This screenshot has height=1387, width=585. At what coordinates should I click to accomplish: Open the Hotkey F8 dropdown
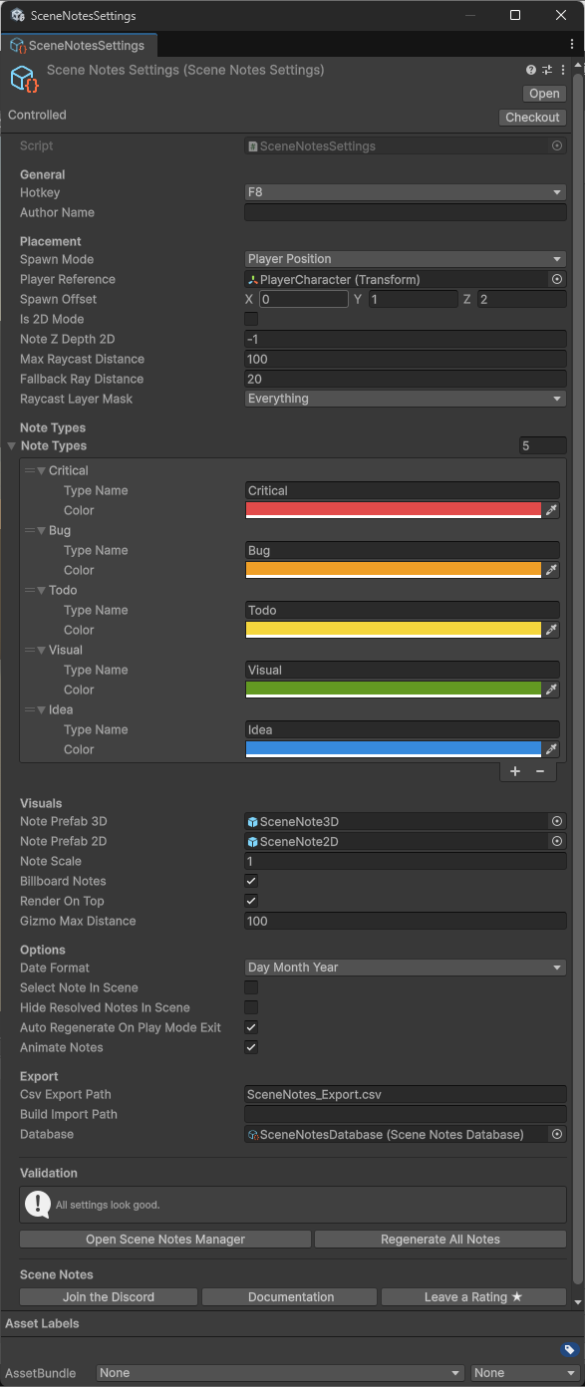pos(406,192)
